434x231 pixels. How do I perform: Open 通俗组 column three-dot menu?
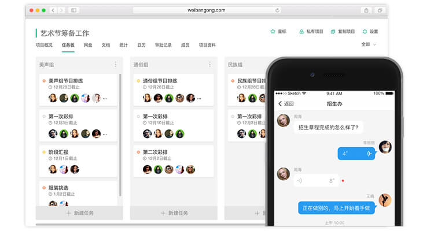[209, 65]
